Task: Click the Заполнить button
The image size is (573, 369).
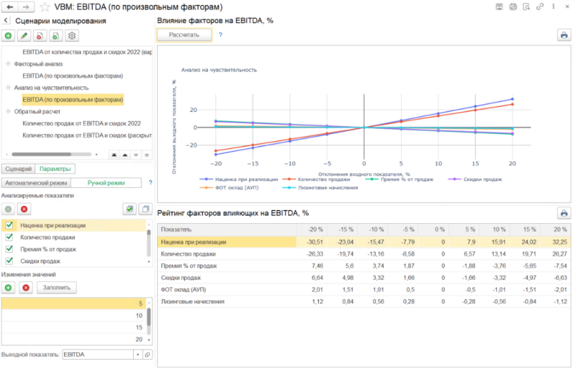Action: 57,288
